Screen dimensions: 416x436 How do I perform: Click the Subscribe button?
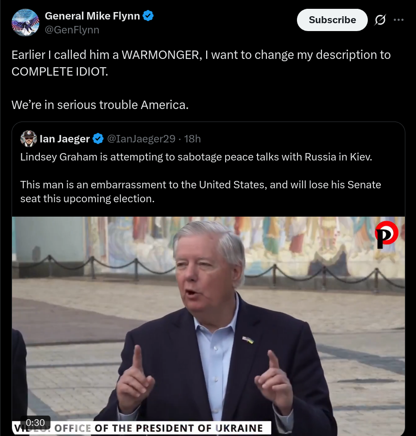(332, 20)
